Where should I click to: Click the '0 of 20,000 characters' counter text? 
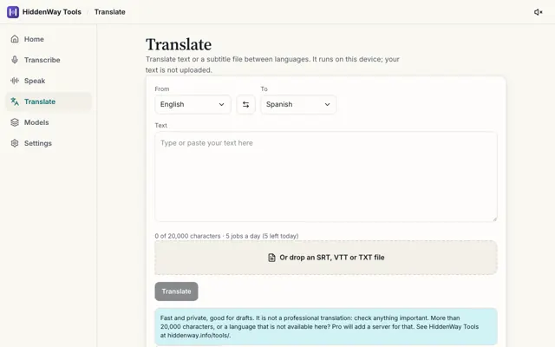pyautogui.click(x=187, y=236)
